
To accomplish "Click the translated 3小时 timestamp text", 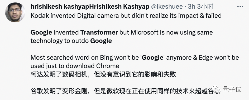I will pos(205,7).
